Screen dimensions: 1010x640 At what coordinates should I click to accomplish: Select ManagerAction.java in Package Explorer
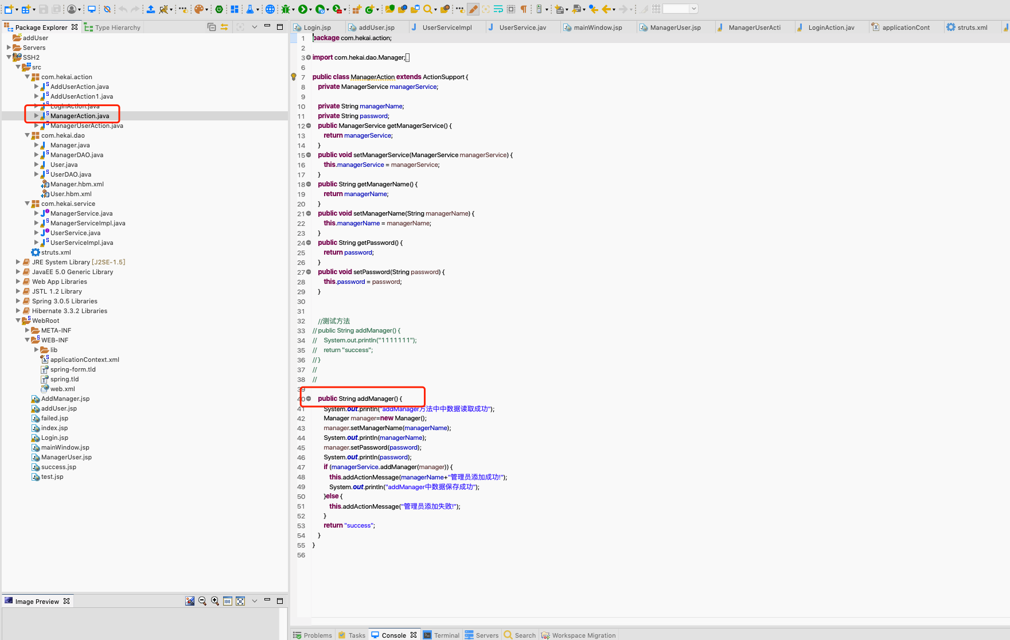pos(80,116)
